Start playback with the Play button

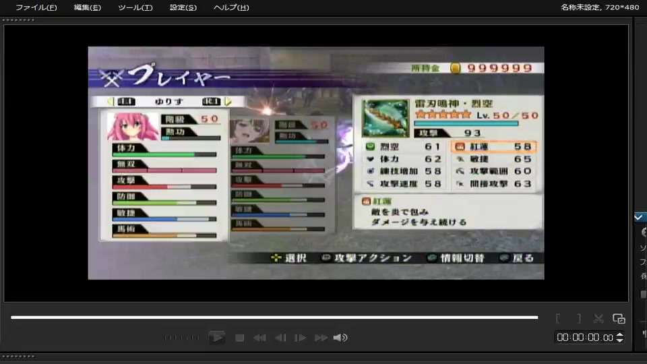216,338
